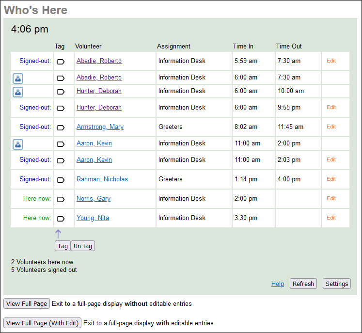Click person icon beside Hunter, Deborah 10:00 am row
Image resolution: width=362 pixels, height=333 pixels.
18,92
